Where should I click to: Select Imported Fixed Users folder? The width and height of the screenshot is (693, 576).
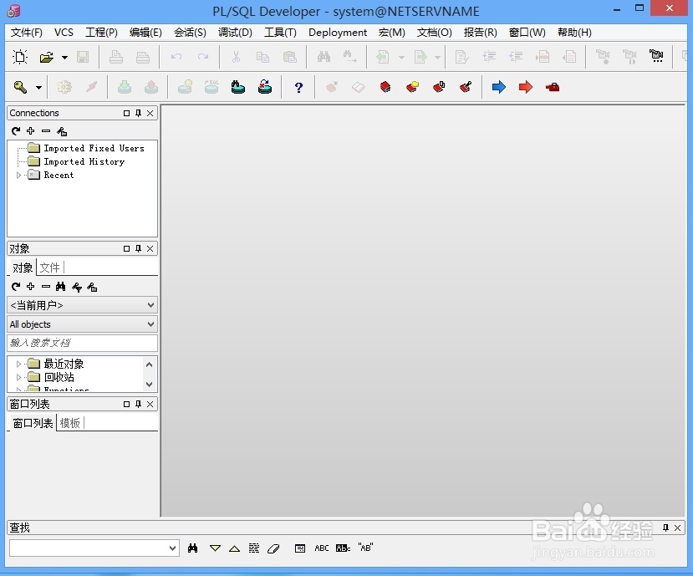point(94,148)
